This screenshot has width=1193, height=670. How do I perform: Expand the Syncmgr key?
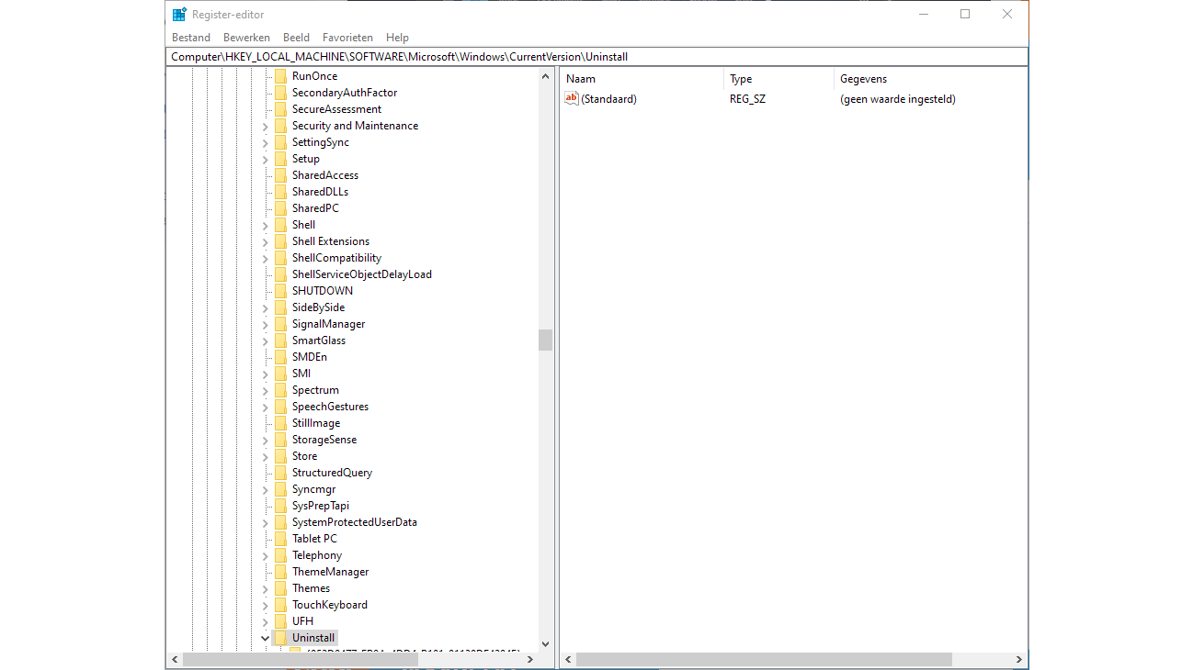pos(266,490)
